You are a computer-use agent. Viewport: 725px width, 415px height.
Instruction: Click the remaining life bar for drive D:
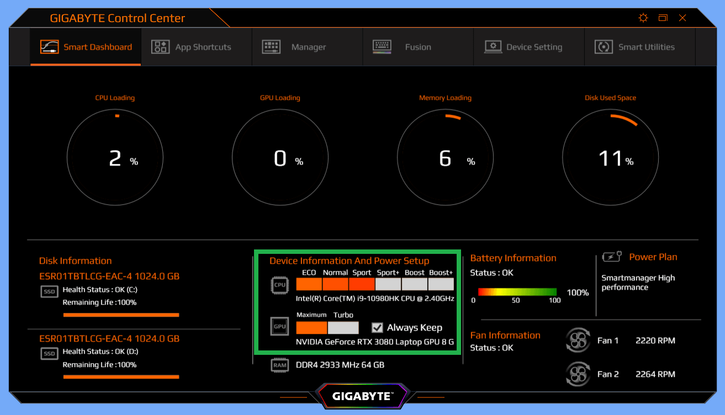(121, 377)
